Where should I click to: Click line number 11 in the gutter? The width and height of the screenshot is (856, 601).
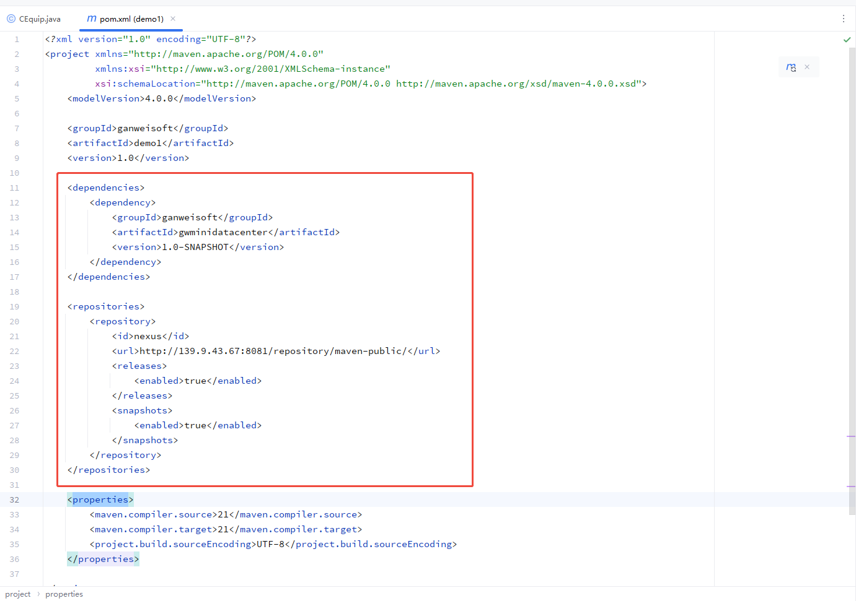[x=14, y=188]
